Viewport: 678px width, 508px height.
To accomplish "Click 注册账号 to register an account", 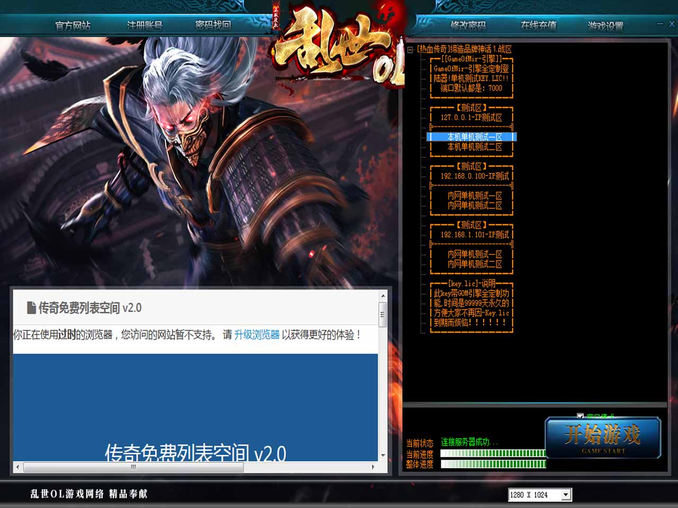I will point(144,25).
